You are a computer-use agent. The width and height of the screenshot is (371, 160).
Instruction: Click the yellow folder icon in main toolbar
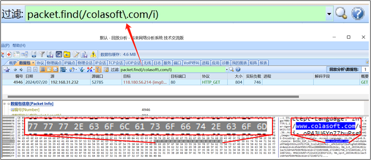pyautogui.click(x=67, y=54)
